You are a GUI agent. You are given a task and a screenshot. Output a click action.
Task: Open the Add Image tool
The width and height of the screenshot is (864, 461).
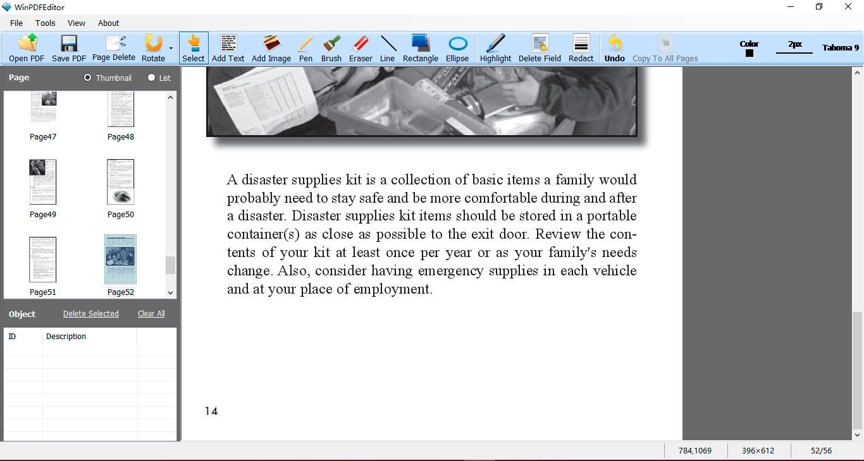(271, 47)
